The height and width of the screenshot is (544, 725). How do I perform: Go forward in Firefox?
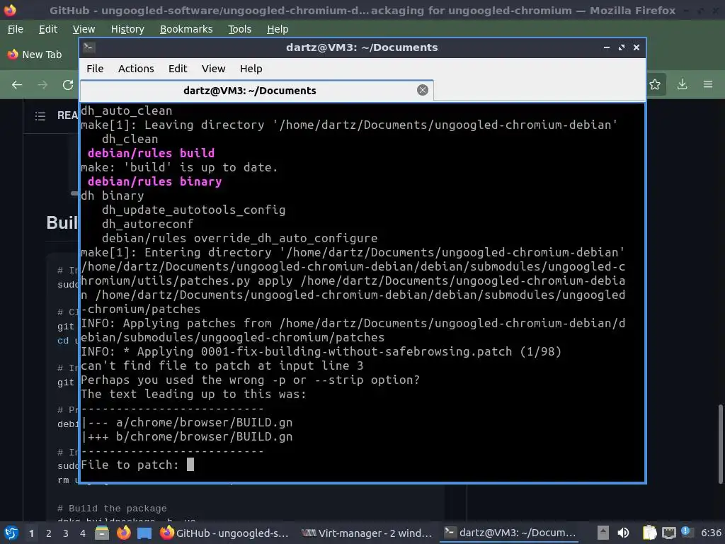[x=42, y=85]
